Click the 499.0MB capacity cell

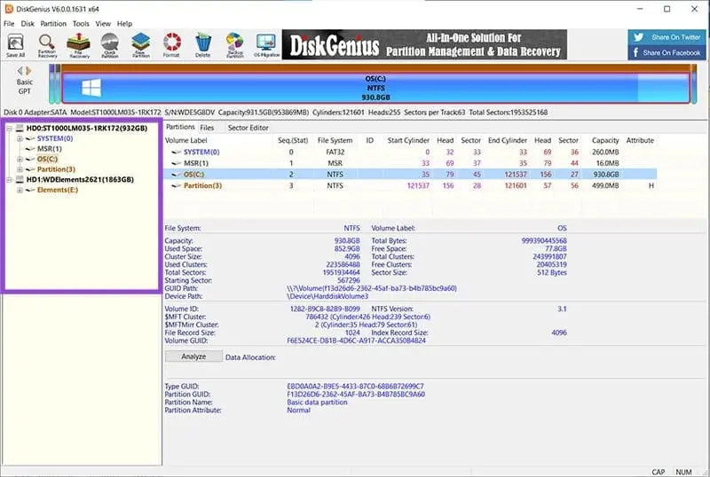605,186
